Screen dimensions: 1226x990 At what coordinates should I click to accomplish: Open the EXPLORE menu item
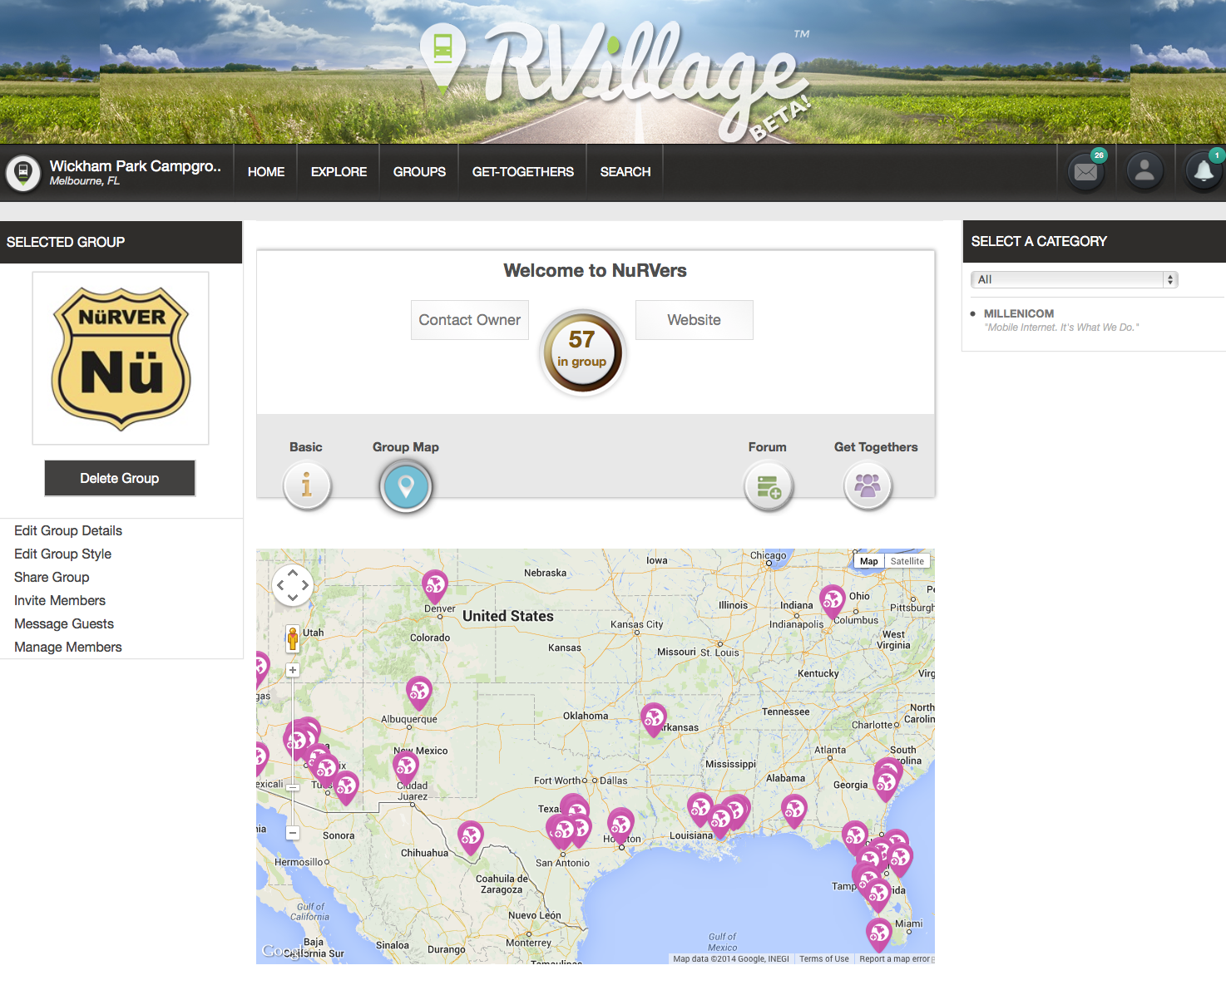[339, 172]
